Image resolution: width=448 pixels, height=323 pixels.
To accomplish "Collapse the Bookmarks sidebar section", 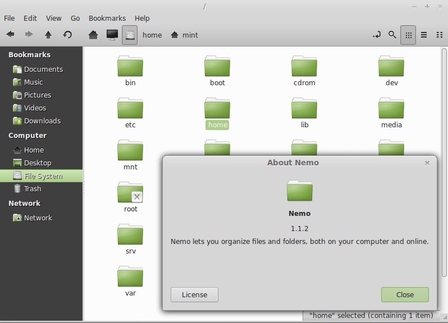I will [x=29, y=54].
